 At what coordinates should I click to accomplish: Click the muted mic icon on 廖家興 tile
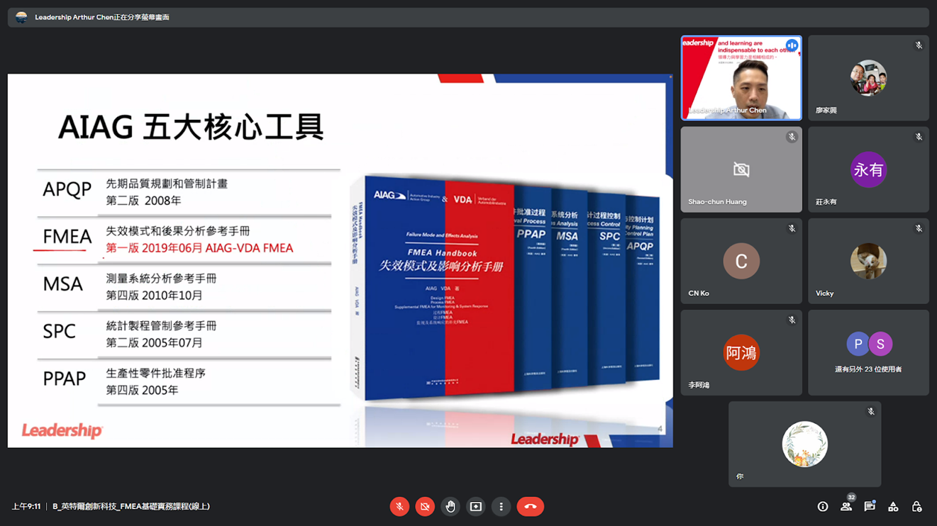[919, 45]
